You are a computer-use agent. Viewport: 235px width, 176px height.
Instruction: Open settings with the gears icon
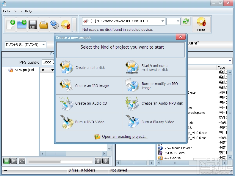(x=55, y=25)
